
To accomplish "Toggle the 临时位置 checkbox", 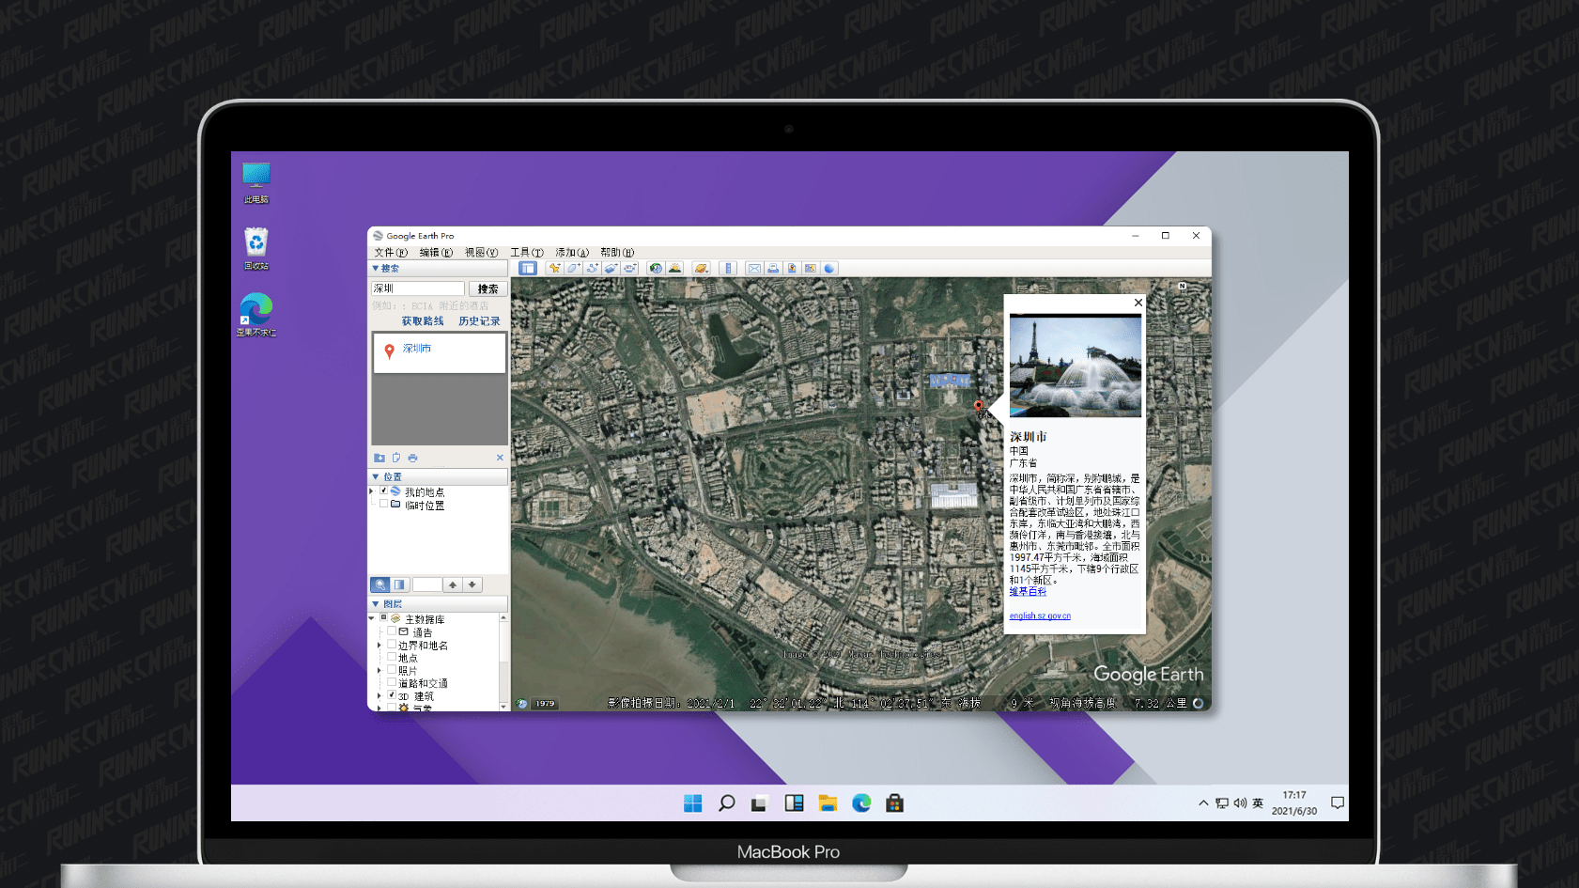I will (383, 504).
